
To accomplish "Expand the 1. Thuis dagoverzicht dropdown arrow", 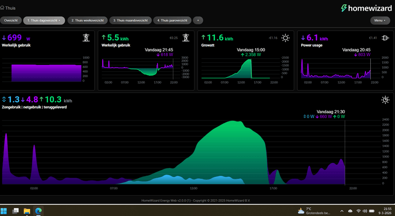I will pyautogui.click(x=59, y=21).
